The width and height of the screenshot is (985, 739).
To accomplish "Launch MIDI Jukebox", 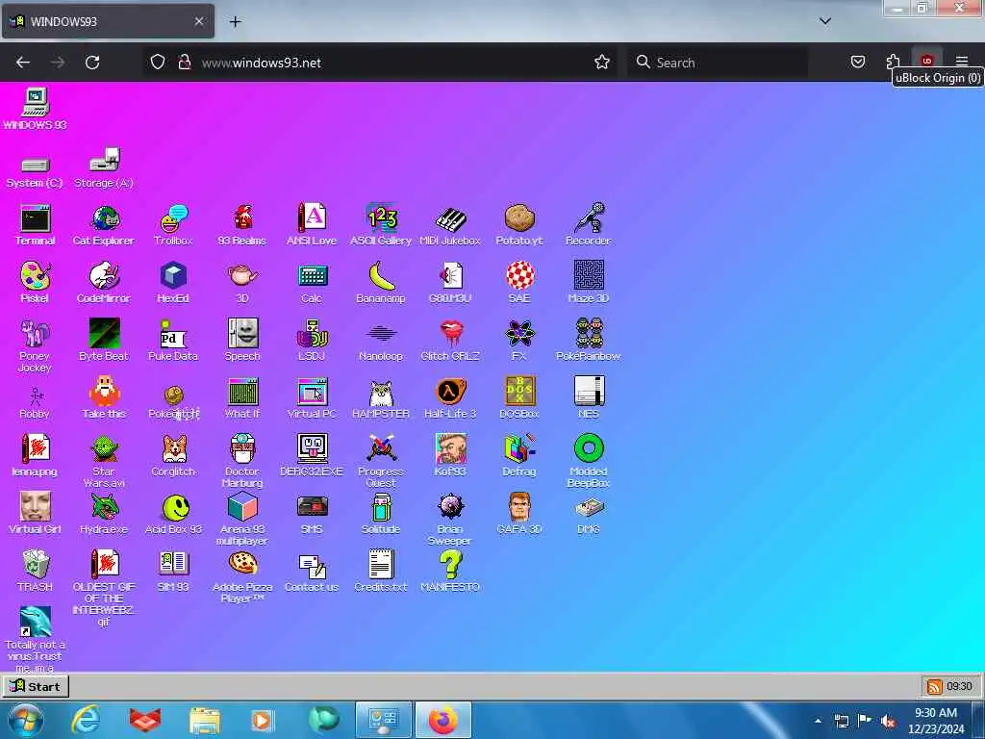I will pyautogui.click(x=450, y=224).
